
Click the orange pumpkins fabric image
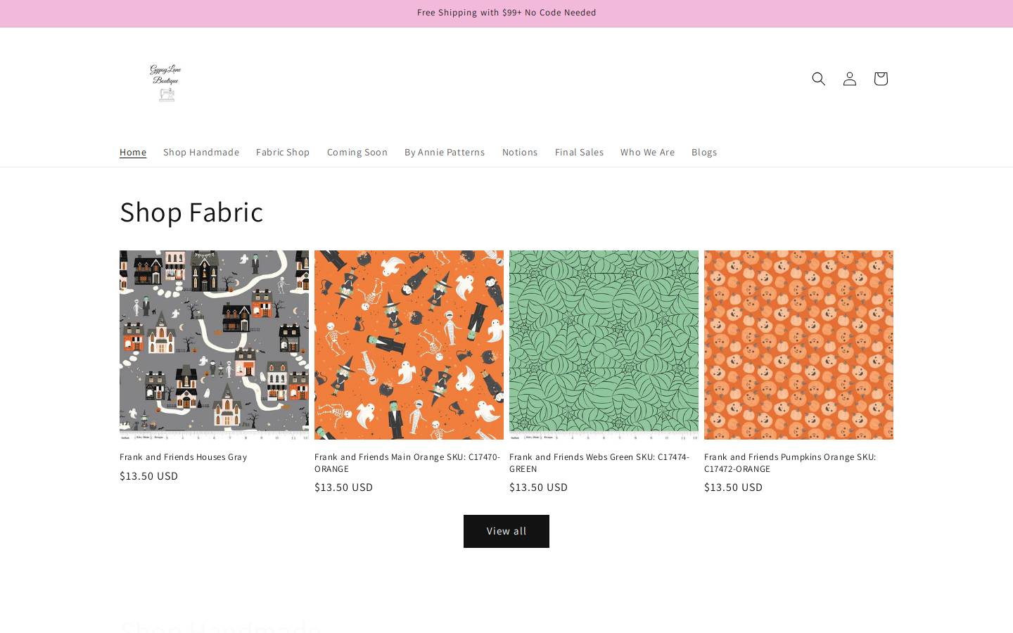click(x=798, y=345)
